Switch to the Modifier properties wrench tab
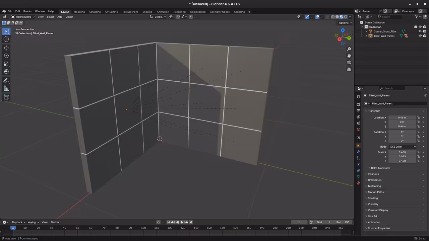This screenshot has height=241, width=429. click(x=358, y=152)
